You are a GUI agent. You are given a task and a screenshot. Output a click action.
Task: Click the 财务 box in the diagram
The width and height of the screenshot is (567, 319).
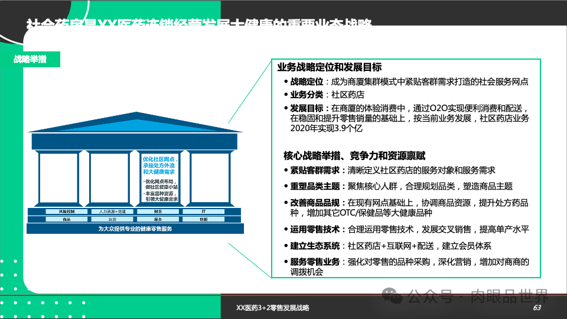tap(158, 211)
